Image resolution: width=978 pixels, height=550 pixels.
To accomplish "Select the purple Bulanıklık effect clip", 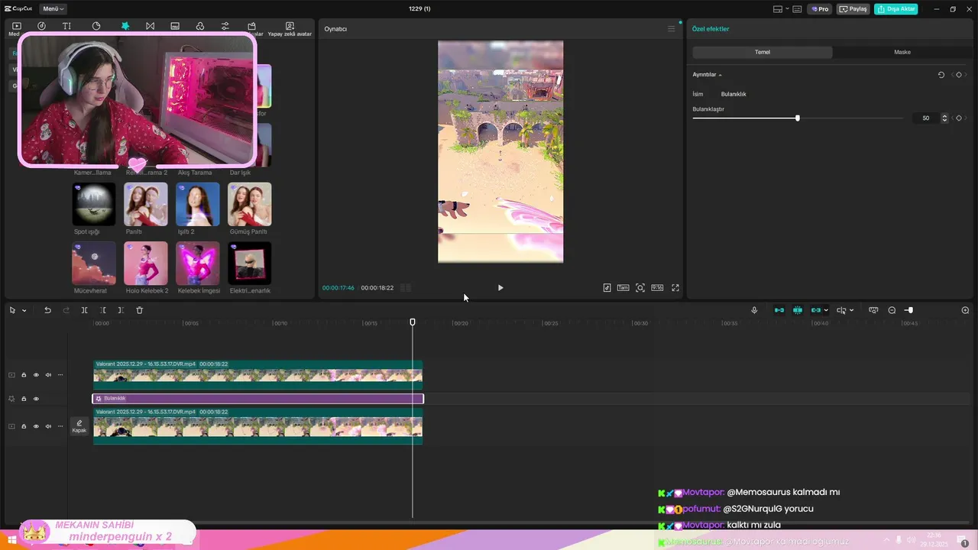I will pyautogui.click(x=257, y=399).
